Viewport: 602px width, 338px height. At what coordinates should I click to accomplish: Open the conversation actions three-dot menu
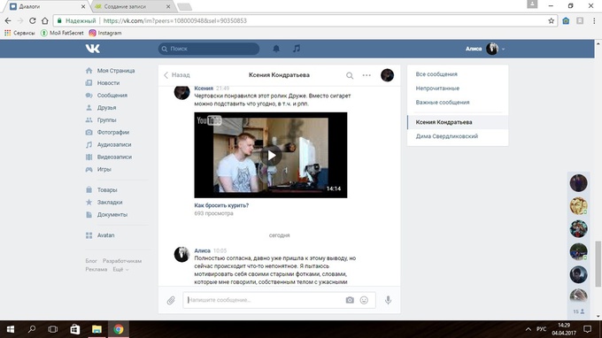pyautogui.click(x=367, y=75)
